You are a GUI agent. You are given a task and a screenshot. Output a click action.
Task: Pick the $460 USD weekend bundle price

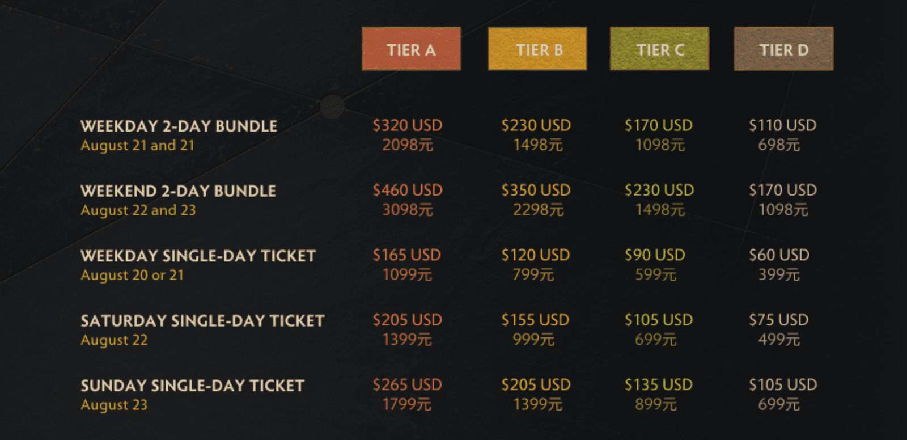407,190
